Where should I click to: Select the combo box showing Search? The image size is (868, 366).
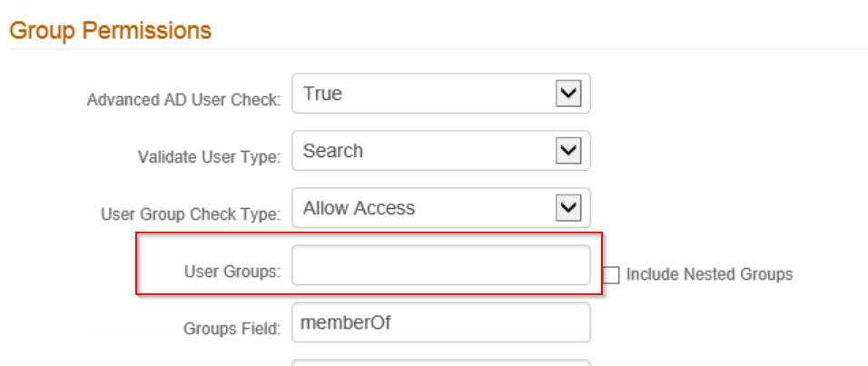(441, 151)
